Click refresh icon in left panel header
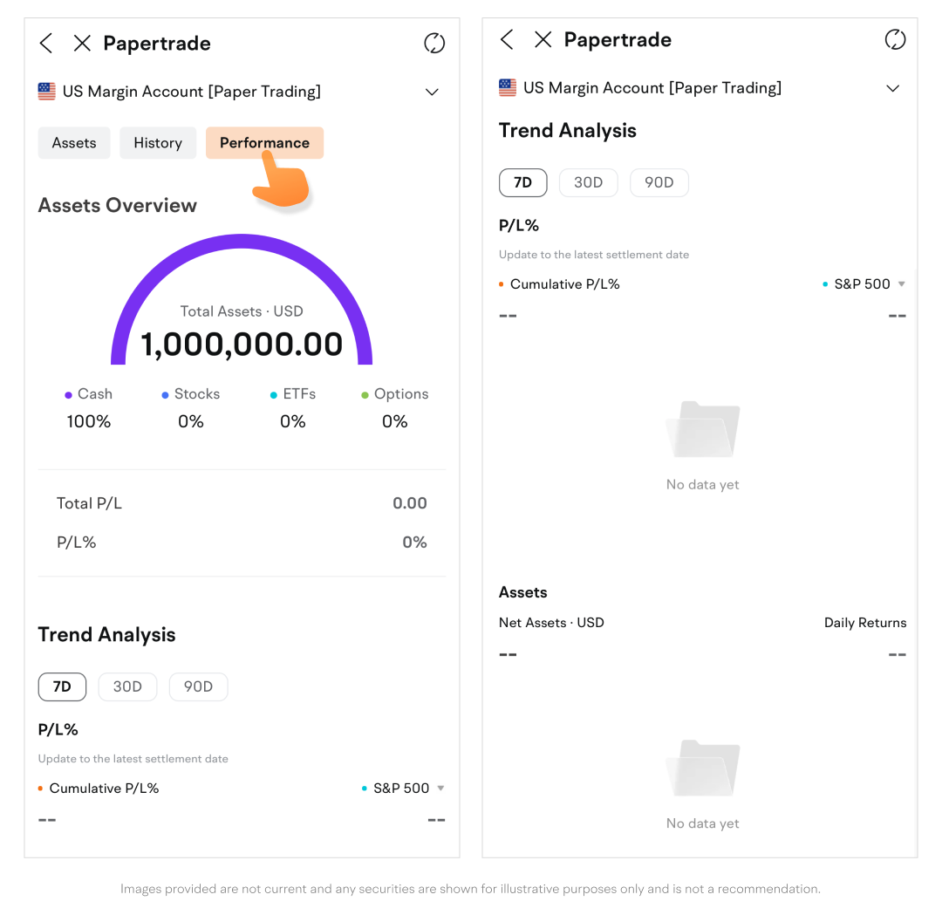This screenshot has width=942, height=915. click(434, 44)
